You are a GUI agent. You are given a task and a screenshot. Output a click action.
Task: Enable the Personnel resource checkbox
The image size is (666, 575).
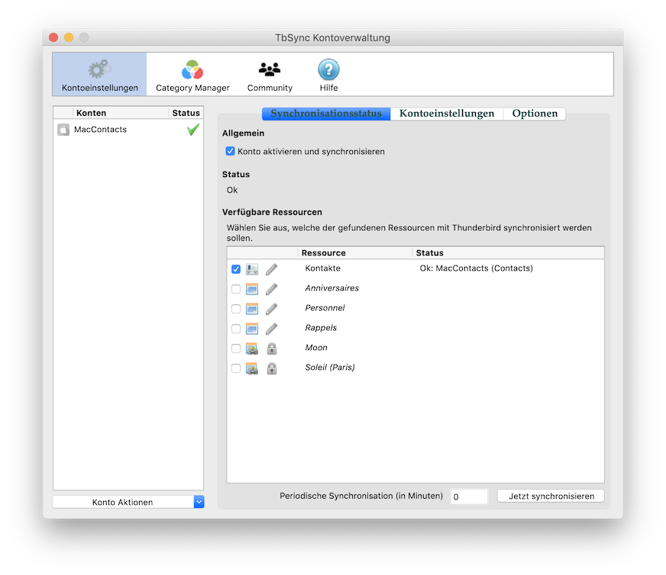click(236, 309)
